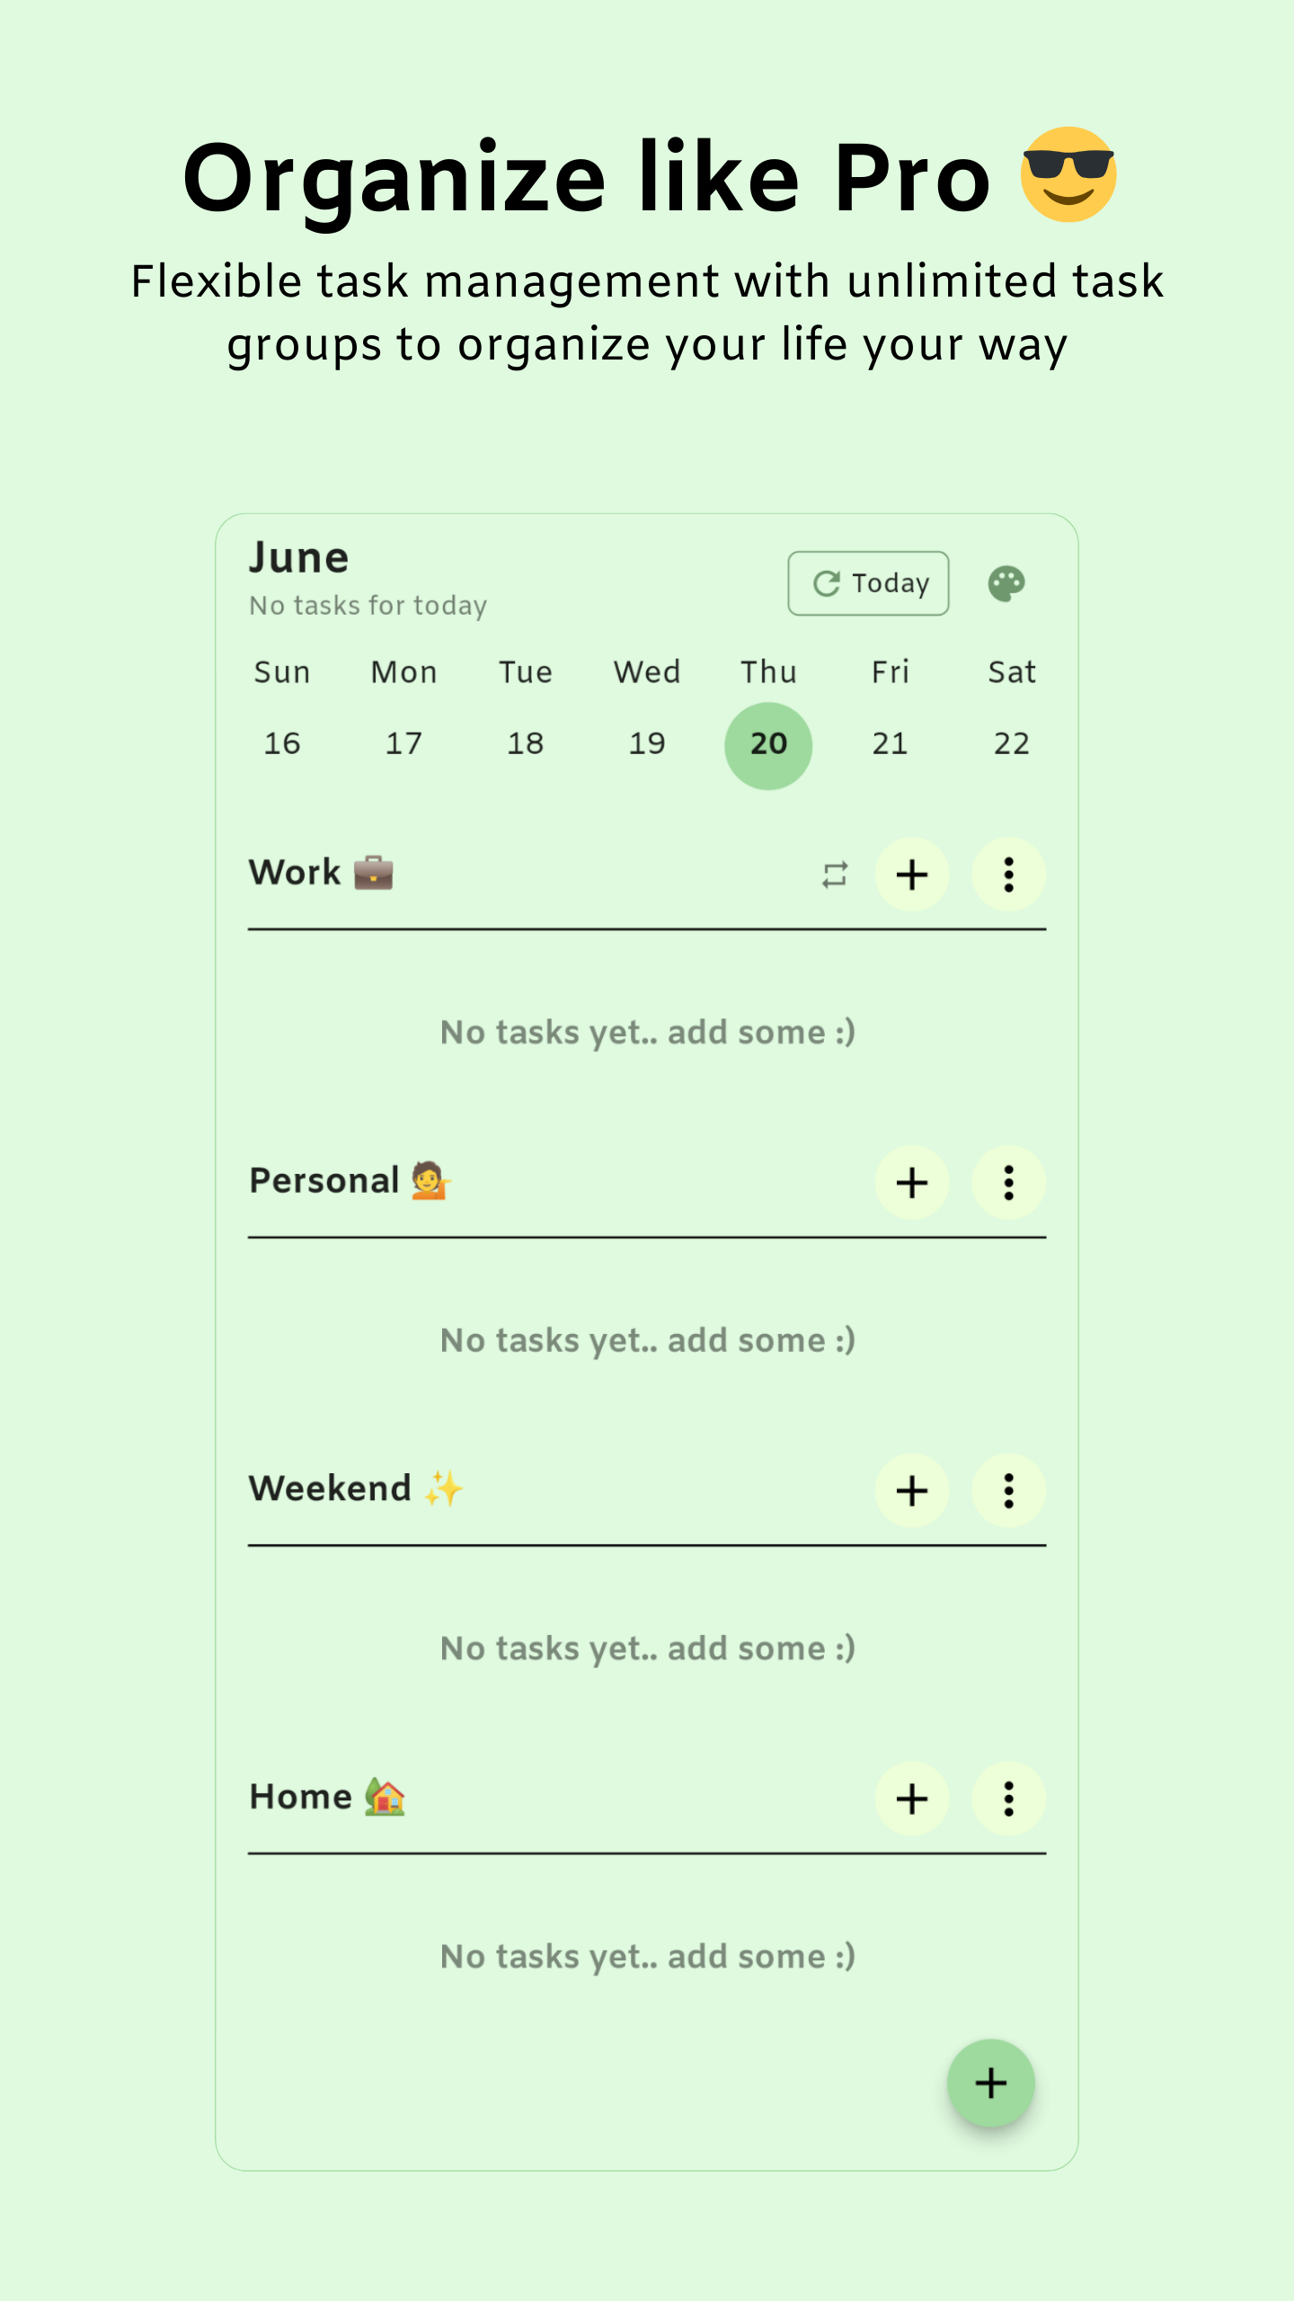Click the repeat icon next to Work group
This screenshot has height=2301, width=1294.
pyautogui.click(x=833, y=875)
